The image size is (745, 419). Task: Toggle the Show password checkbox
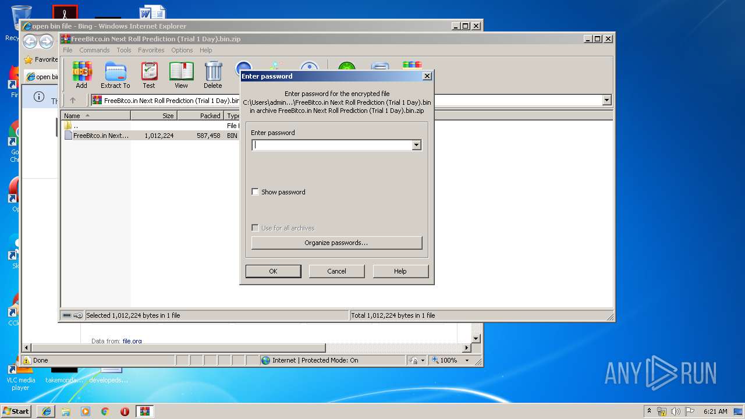coord(255,191)
